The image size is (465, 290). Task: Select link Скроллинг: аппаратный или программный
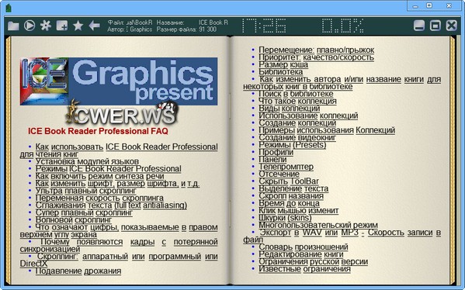coord(119,260)
